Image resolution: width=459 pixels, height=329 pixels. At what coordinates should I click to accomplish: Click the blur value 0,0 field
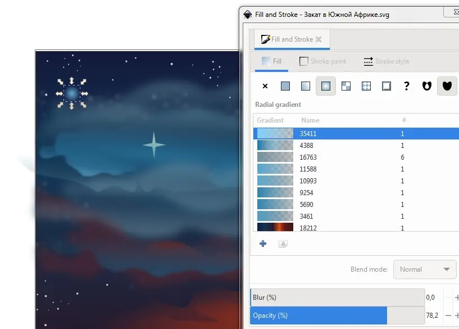[430, 298]
